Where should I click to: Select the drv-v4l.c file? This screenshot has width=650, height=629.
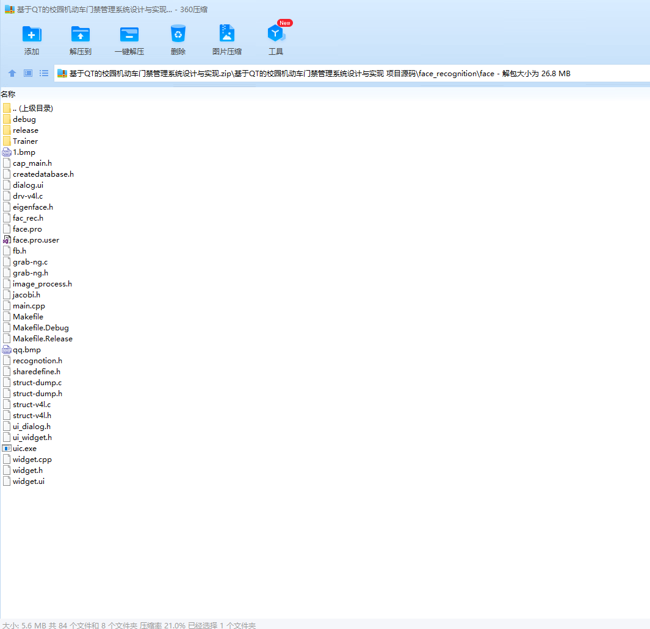pos(23,196)
